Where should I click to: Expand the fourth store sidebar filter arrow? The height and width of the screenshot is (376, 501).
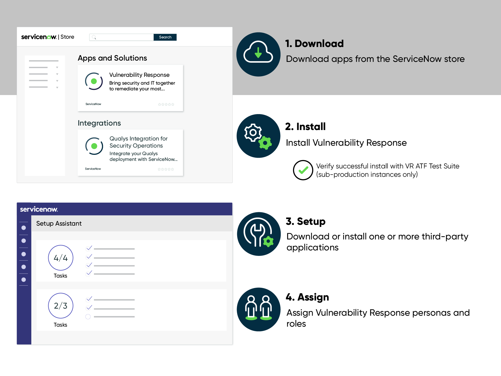tap(57, 87)
